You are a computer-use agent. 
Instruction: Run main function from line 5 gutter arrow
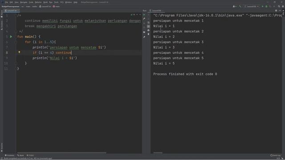pyautogui.click(x=11, y=36)
